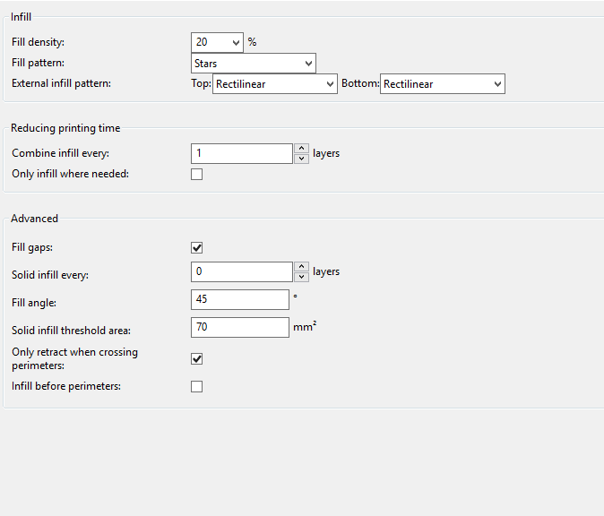Image resolution: width=604 pixels, height=516 pixels.
Task: Click the External infill pattern label
Action: 61,83
